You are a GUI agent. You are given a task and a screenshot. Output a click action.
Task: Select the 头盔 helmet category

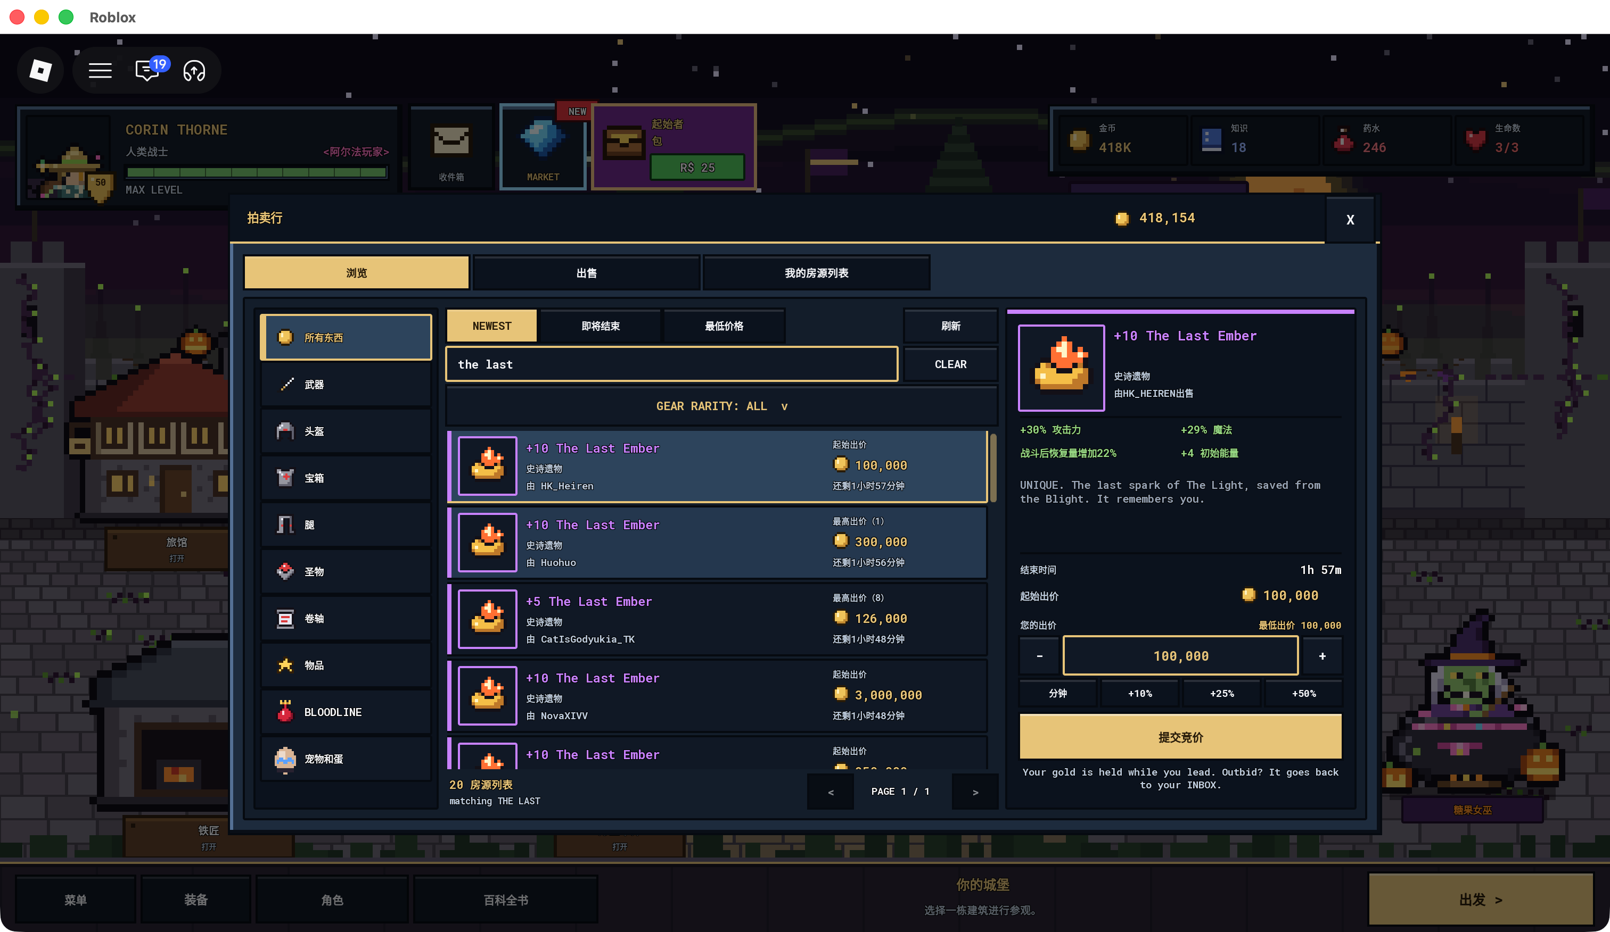[346, 431]
